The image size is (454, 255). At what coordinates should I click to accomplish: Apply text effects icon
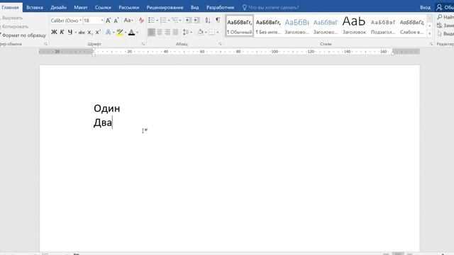coord(108,32)
